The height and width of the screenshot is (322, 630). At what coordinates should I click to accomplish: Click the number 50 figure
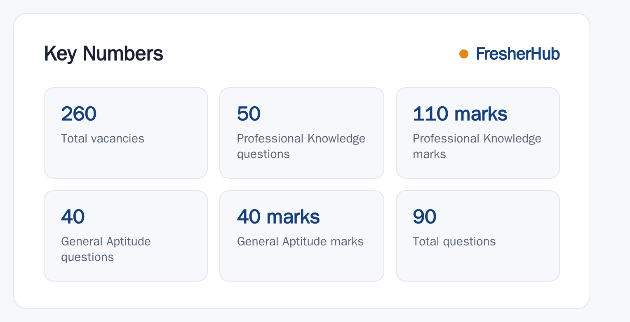click(x=249, y=114)
